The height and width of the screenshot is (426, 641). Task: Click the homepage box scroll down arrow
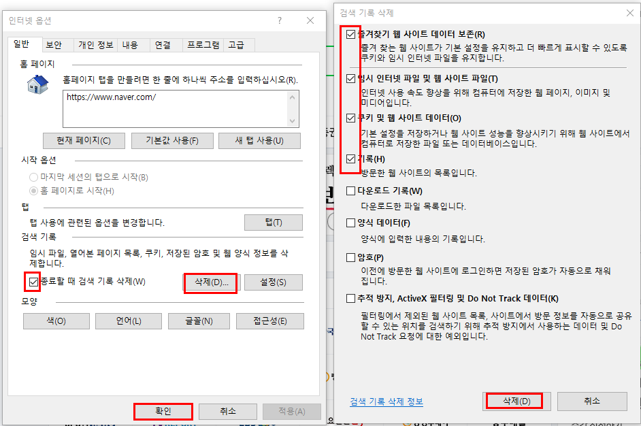pos(292,120)
